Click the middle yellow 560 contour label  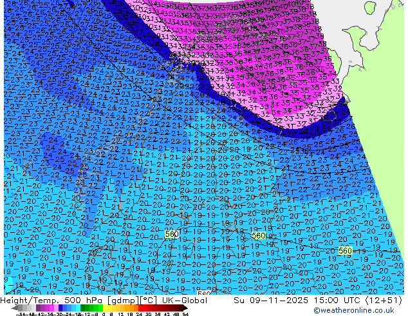(259, 236)
